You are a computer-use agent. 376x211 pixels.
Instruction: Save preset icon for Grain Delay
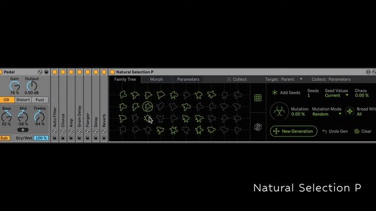[79, 138]
